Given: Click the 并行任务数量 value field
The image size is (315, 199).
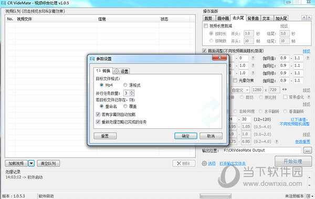Looking at the screenshot, I should [x=127, y=93].
